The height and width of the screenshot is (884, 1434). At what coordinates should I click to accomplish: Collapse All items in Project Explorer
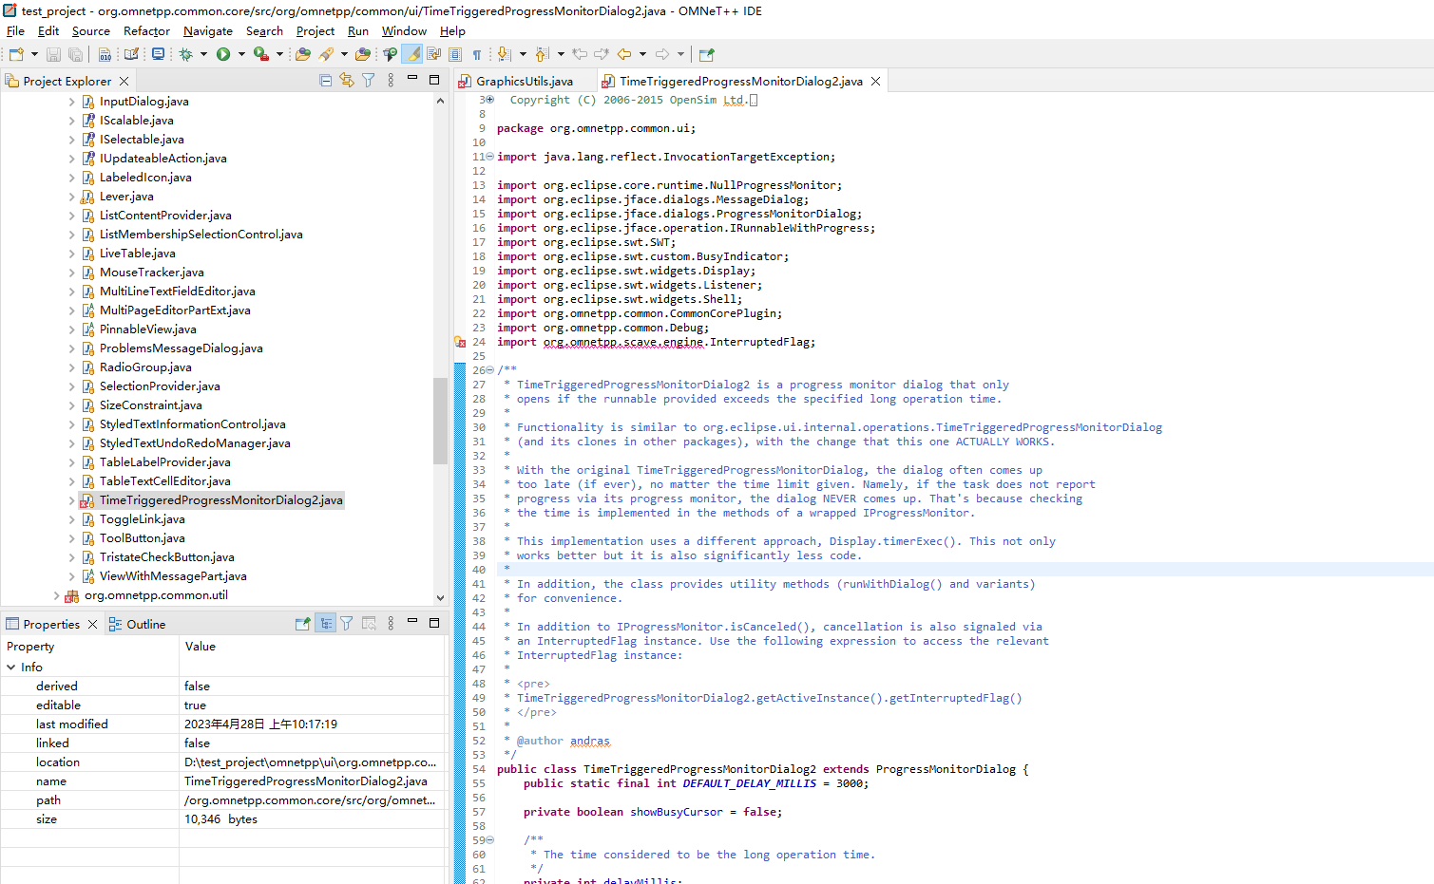point(324,81)
